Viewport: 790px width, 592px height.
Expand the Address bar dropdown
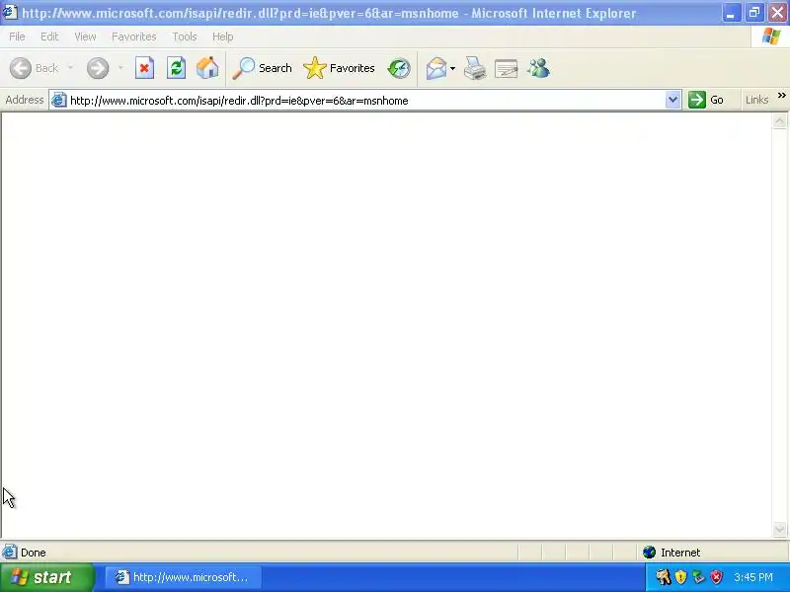click(672, 100)
